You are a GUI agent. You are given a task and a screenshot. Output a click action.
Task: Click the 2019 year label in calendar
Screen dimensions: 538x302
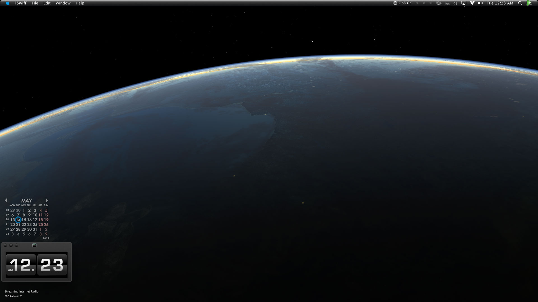46,239
